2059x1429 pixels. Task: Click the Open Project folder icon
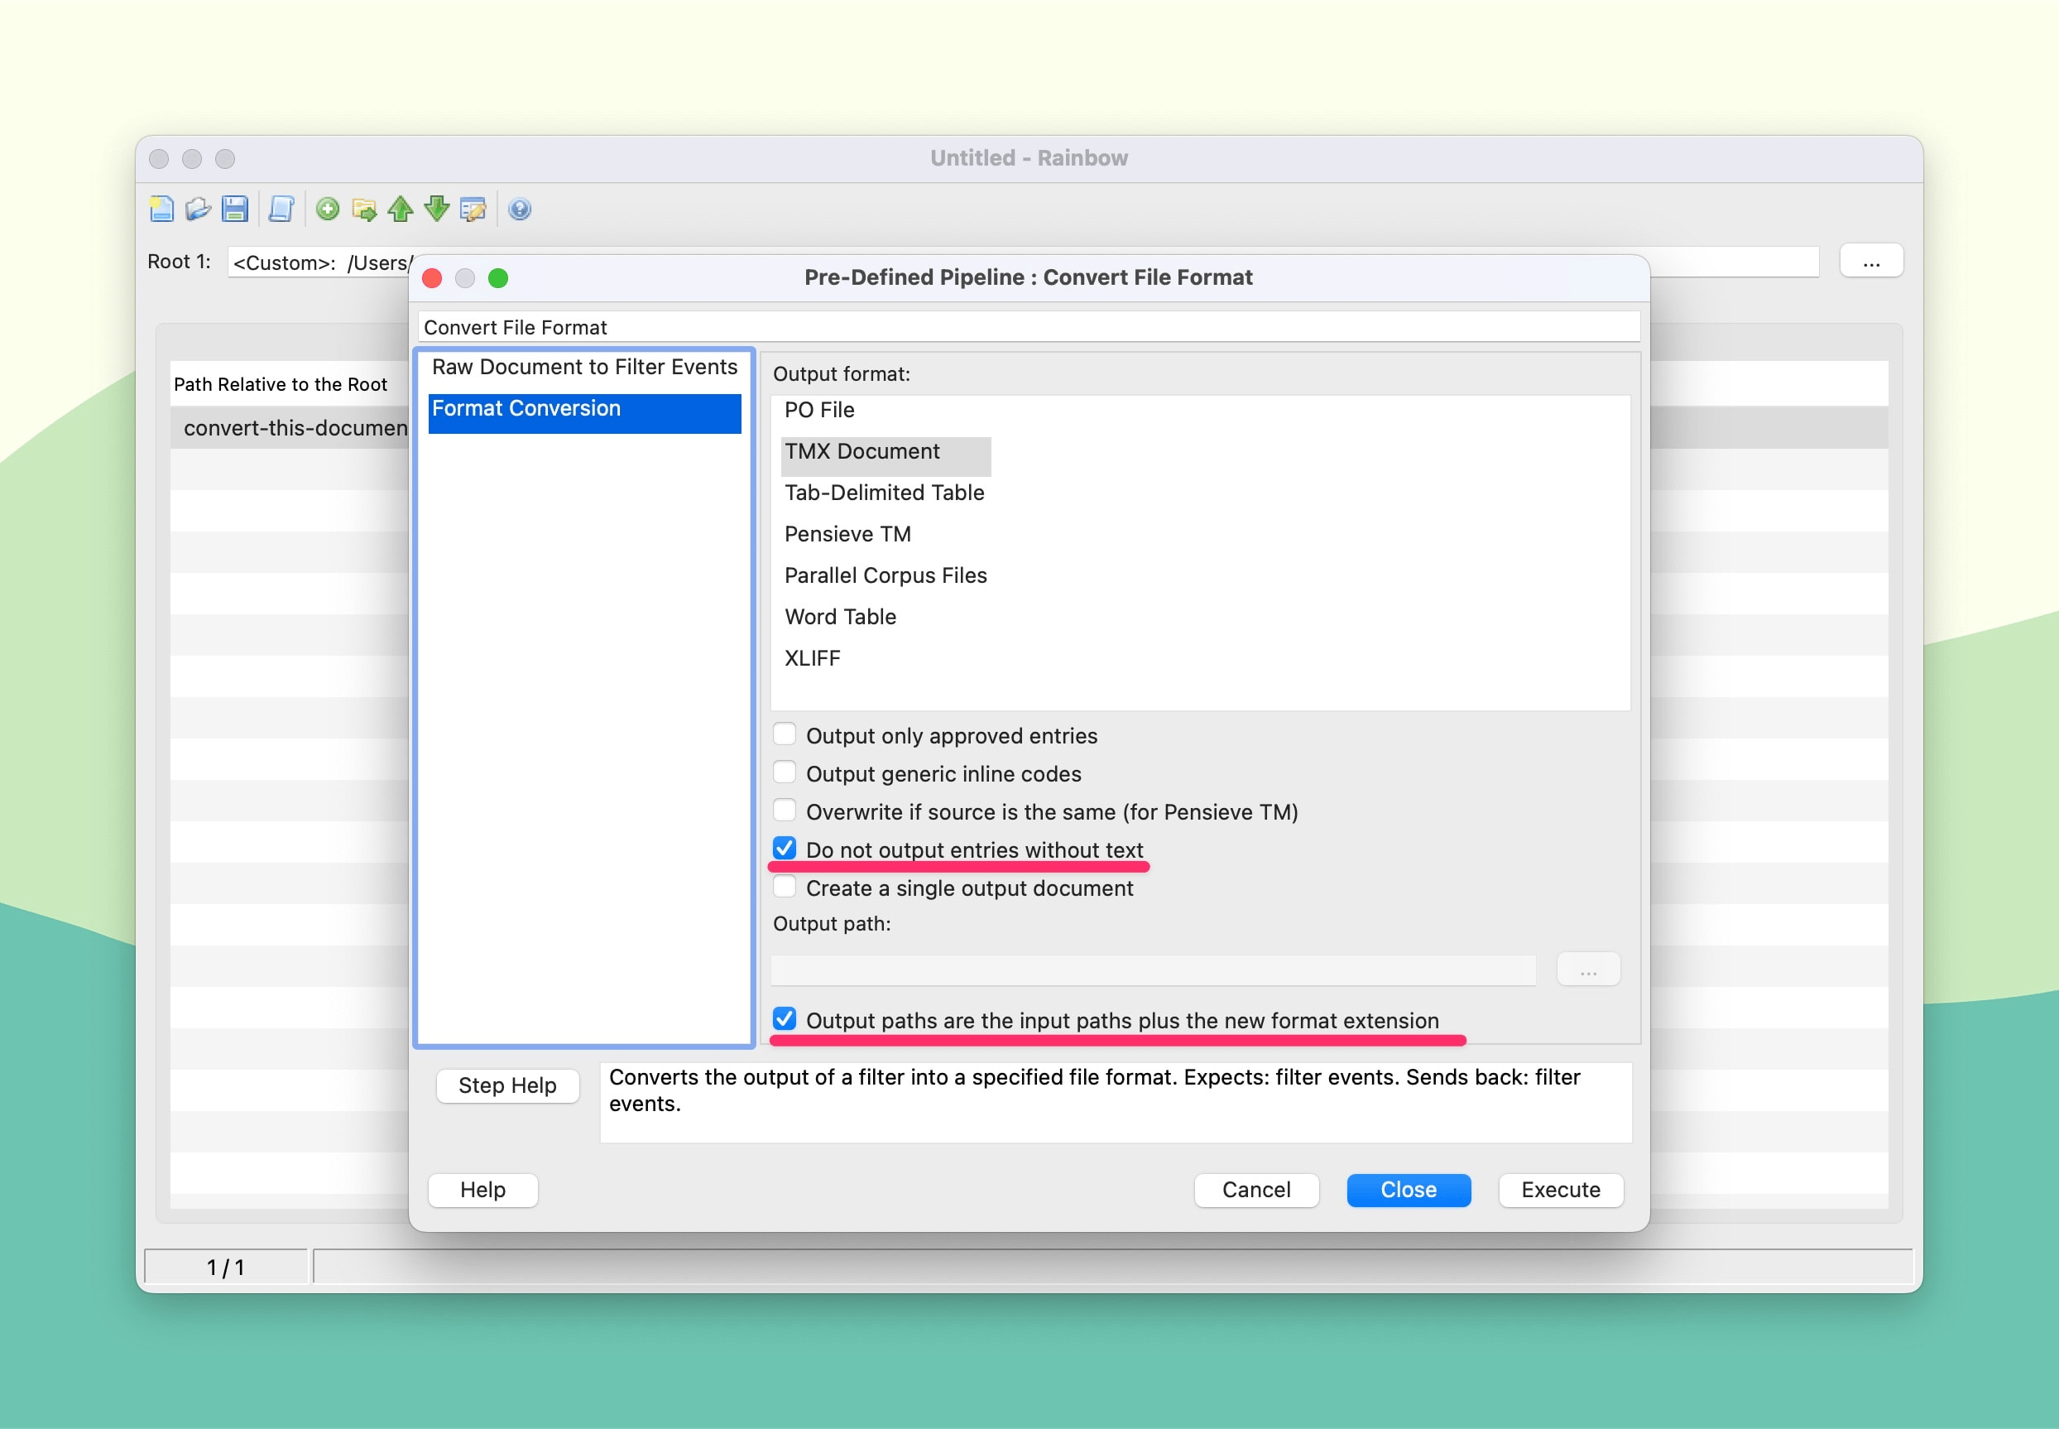point(198,209)
